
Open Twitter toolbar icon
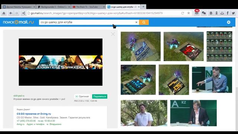point(233,13)
